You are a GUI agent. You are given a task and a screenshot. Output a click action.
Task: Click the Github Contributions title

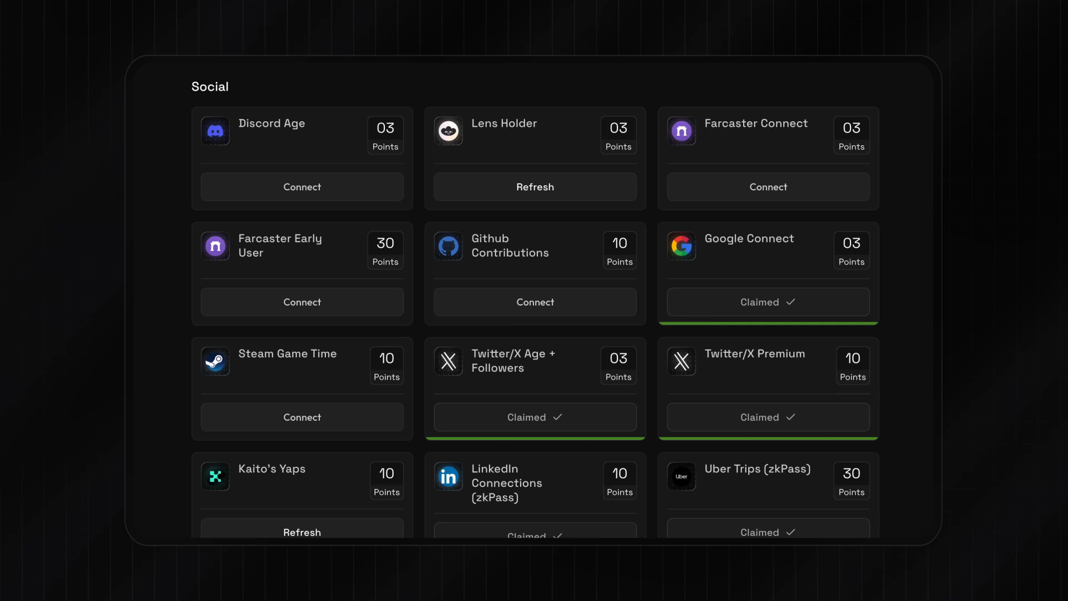tap(510, 245)
